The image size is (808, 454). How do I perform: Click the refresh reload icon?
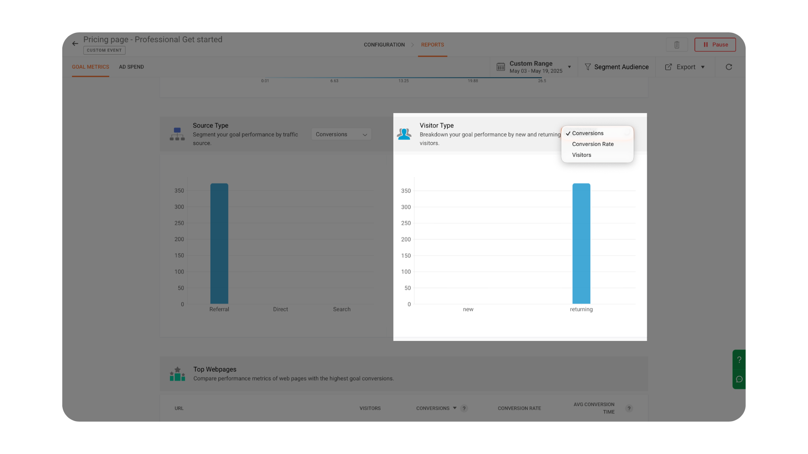pos(729,67)
